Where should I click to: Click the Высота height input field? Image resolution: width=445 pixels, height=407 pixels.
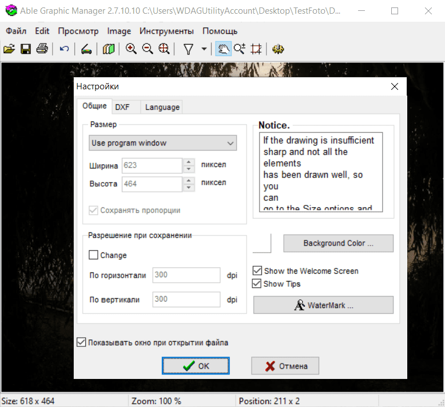(x=152, y=184)
